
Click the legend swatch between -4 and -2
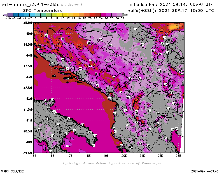27,15
